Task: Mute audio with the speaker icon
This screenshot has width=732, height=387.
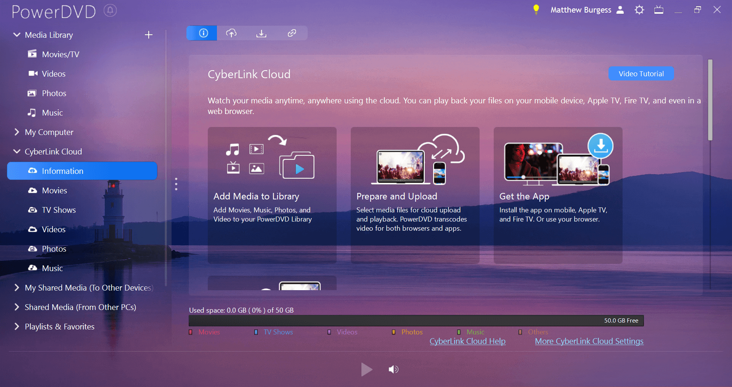Action: pos(393,369)
